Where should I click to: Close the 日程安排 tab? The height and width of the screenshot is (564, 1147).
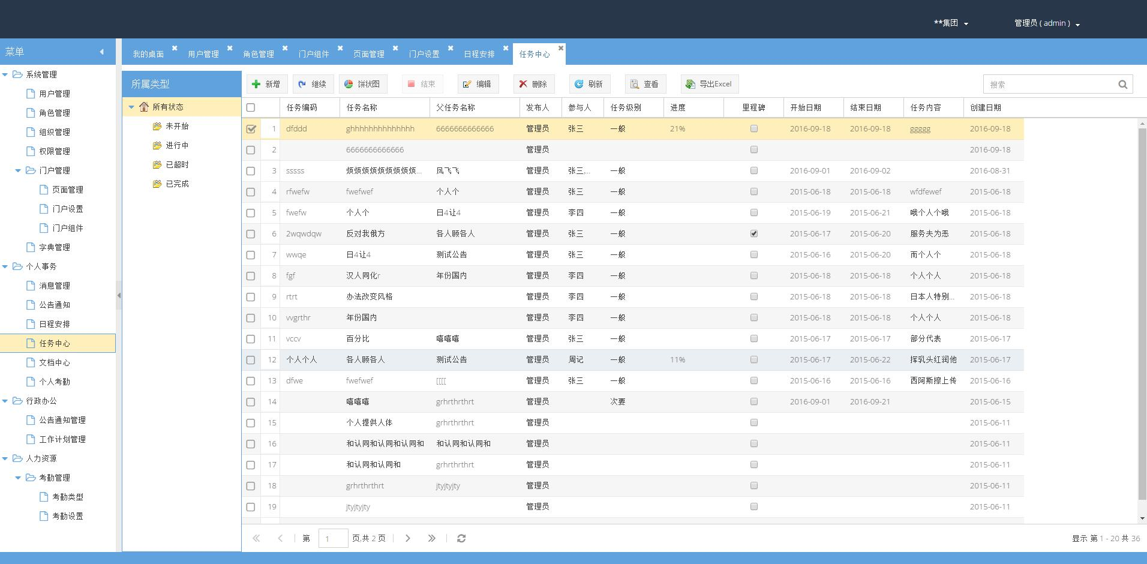pyautogui.click(x=506, y=48)
